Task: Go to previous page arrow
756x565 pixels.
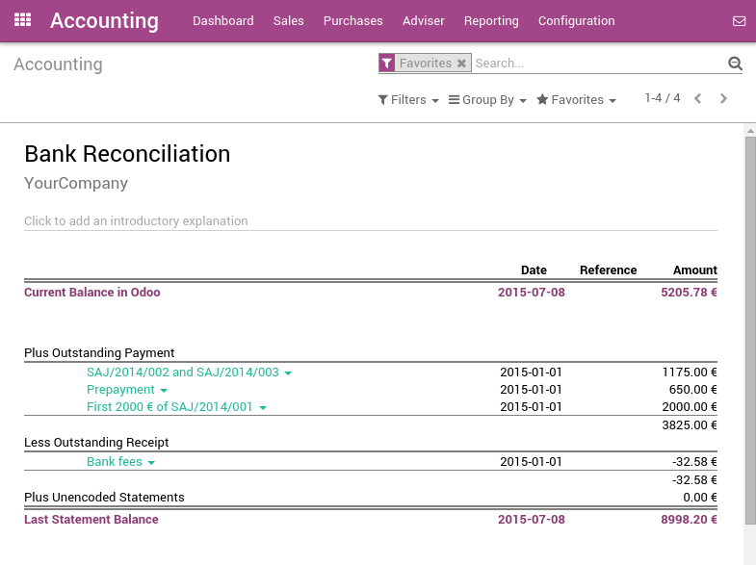Action: point(698,98)
